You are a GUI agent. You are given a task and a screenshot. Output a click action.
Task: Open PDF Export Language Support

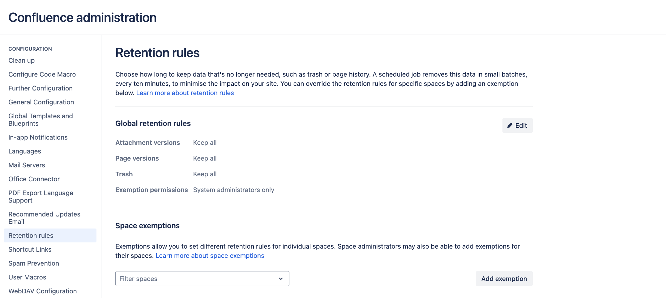41,196
